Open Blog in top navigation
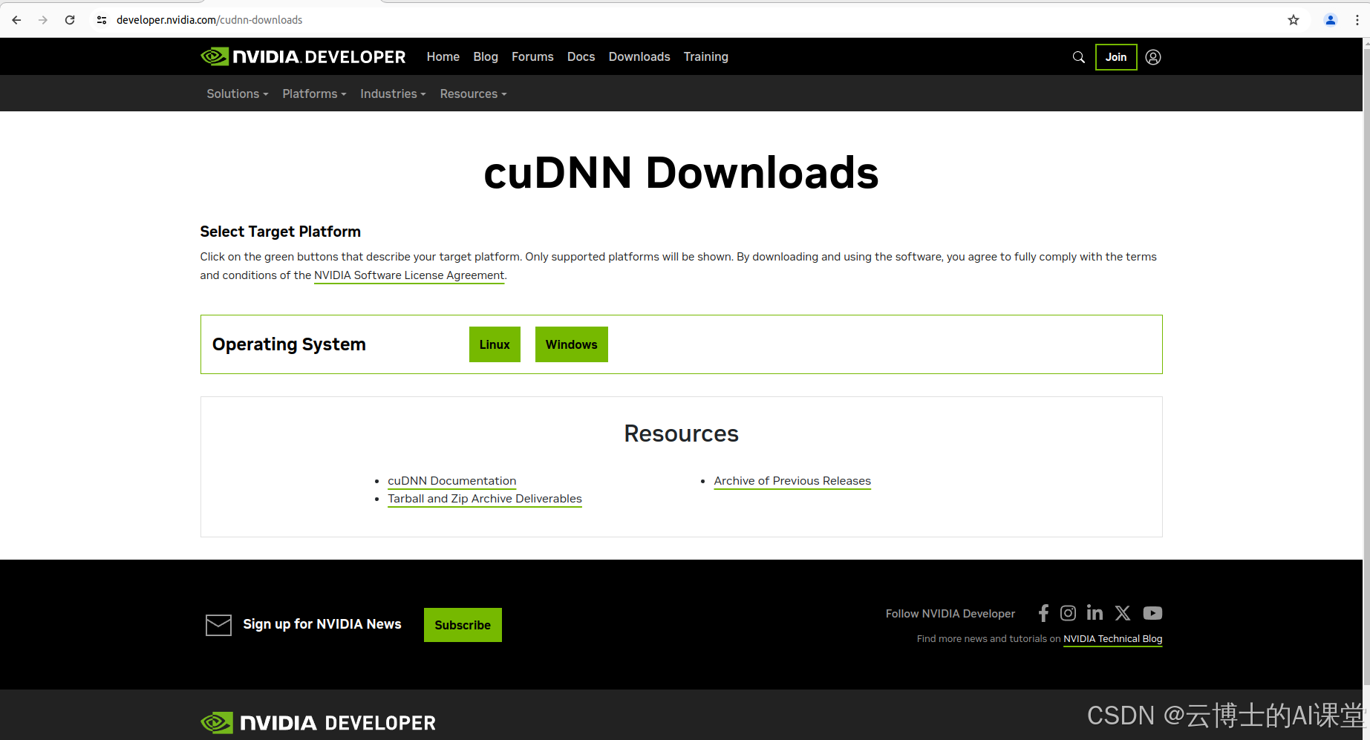The image size is (1370, 740). (486, 56)
